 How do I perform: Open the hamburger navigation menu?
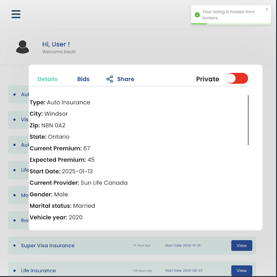(16, 14)
